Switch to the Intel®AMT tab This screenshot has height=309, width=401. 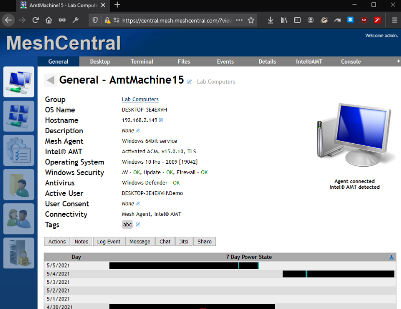pos(309,62)
